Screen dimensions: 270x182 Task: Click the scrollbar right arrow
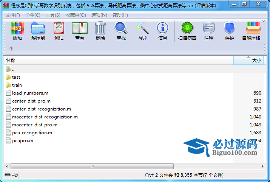click(263, 166)
